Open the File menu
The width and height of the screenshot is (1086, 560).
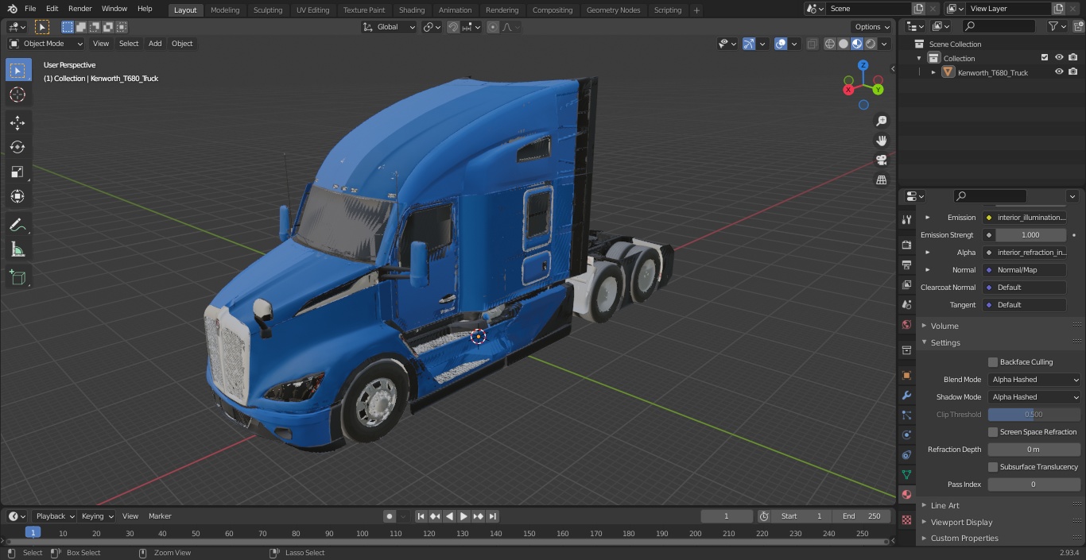tap(30, 9)
